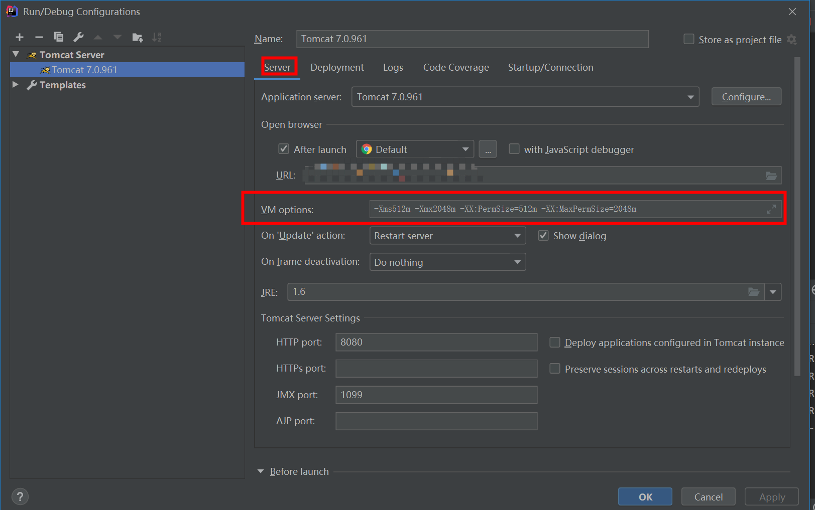Create a new configuration folder
The image size is (815, 510).
pos(137,37)
